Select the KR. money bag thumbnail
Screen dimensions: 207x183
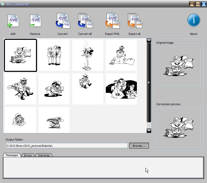coord(121,89)
